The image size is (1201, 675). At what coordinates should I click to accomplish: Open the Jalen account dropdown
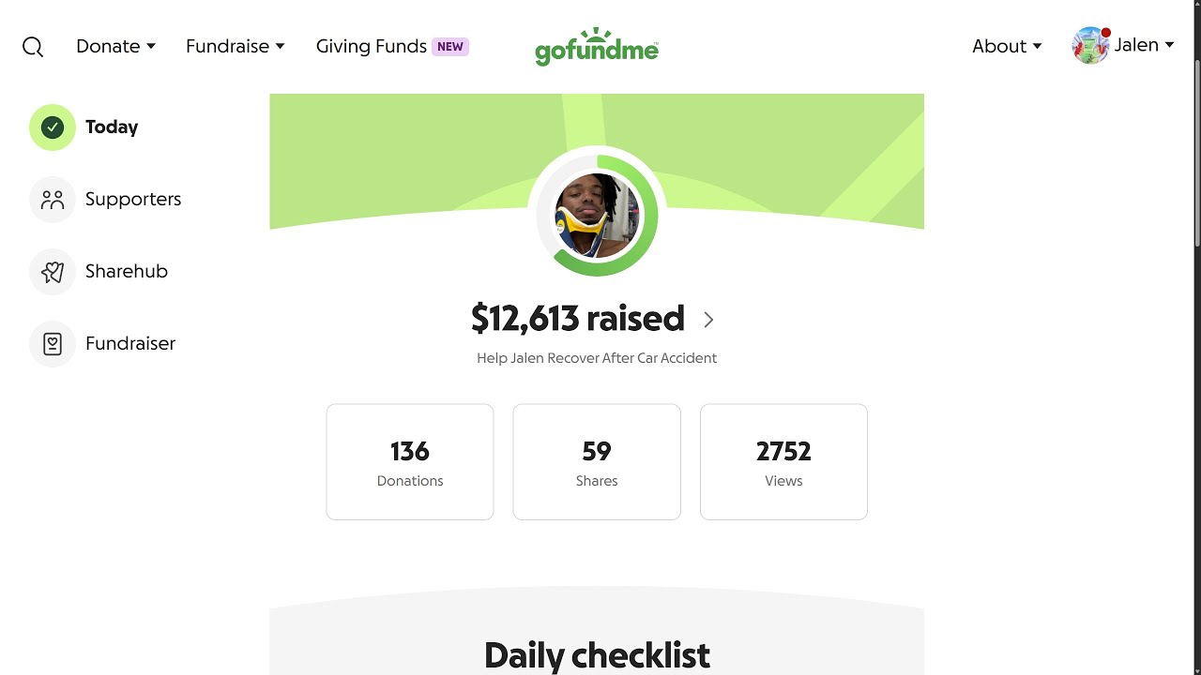[x=1144, y=45]
